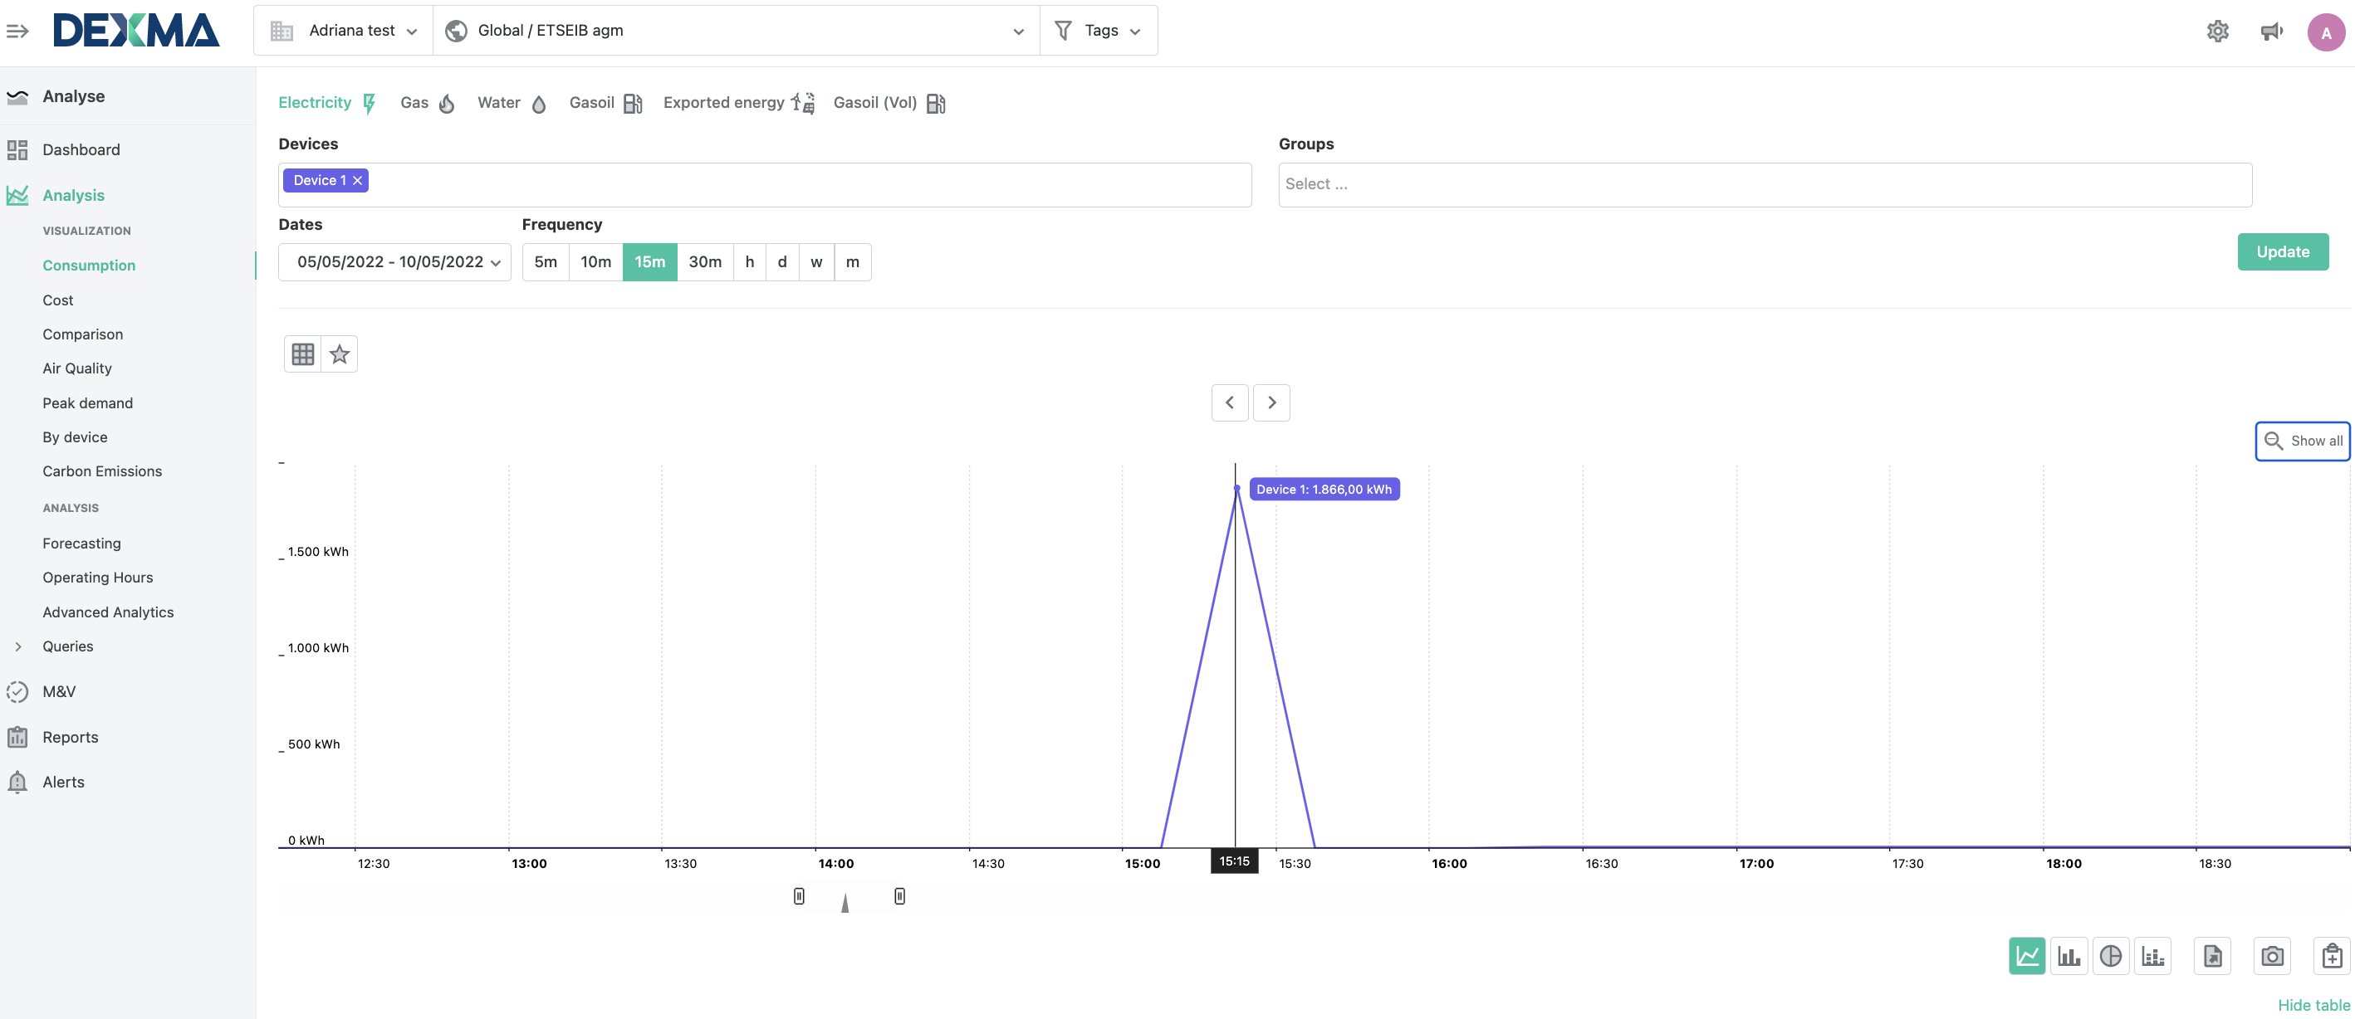Select the pie chart type icon
The height and width of the screenshot is (1019, 2355).
coord(2110,956)
